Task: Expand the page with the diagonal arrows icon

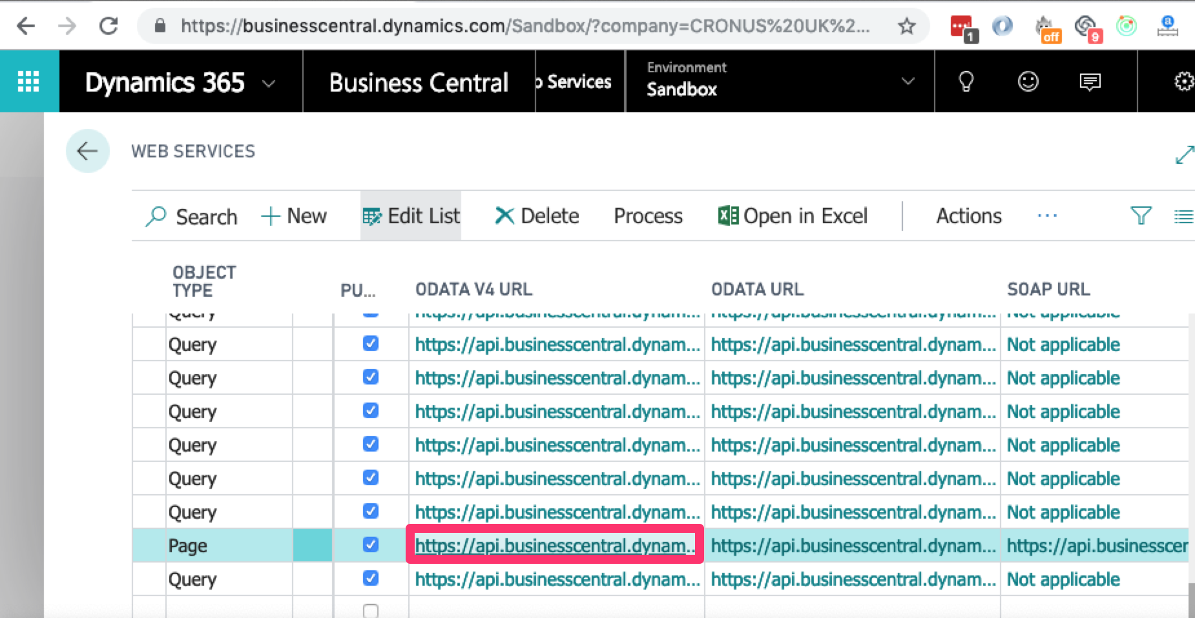Action: (x=1185, y=155)
